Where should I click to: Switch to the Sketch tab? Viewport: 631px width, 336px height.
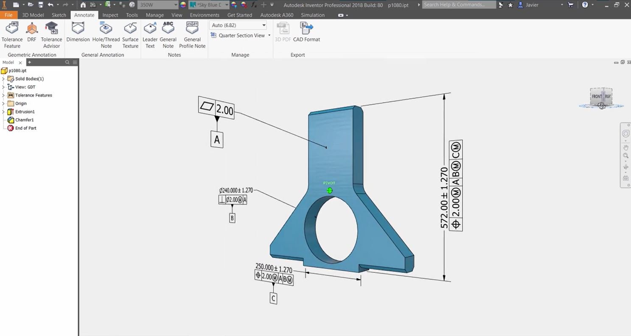(x=59, y=15)
